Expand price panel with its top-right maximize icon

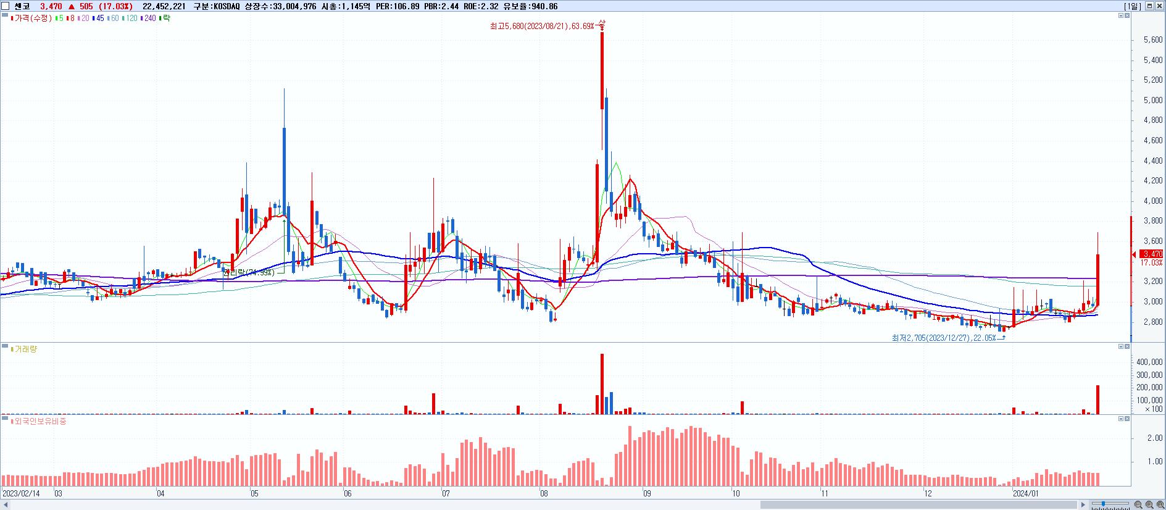(1127, 15)
